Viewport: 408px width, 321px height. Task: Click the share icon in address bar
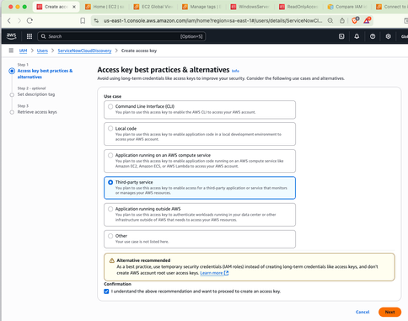click(x=342, y=20)
